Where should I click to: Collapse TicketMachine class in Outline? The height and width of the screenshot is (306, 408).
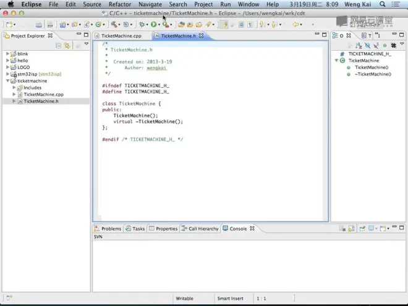337,61
